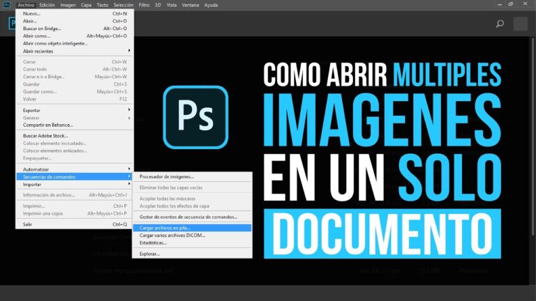Screen dimensions: 536x301
Task: Open the Vista menu
Action: click(172, 5)
